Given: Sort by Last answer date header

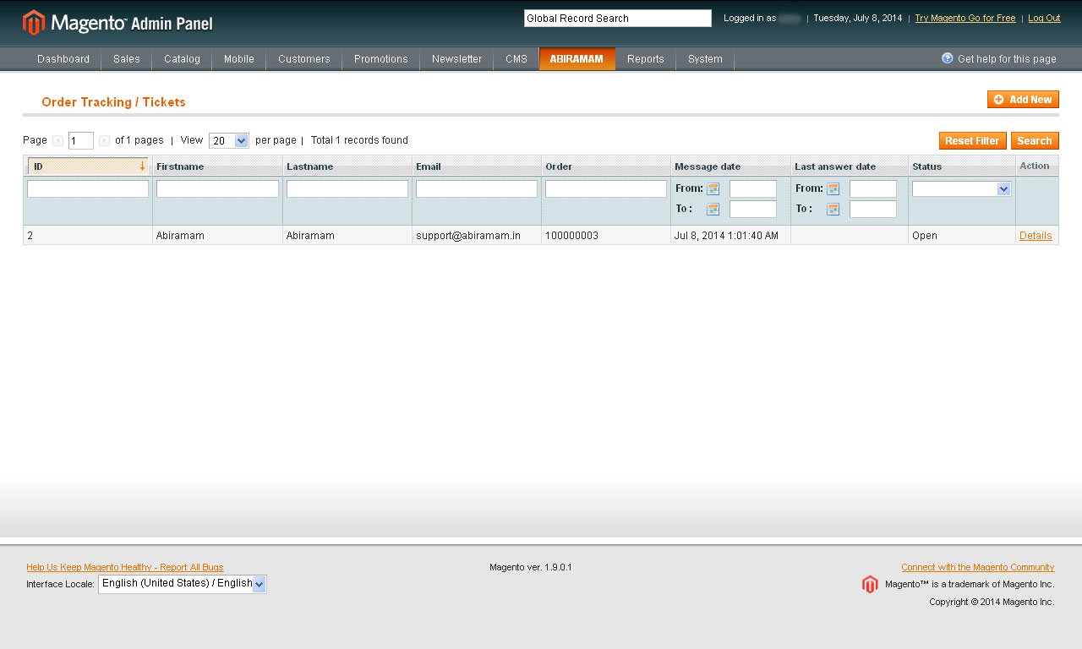Looking at the screenshot, I should [835, 166].
